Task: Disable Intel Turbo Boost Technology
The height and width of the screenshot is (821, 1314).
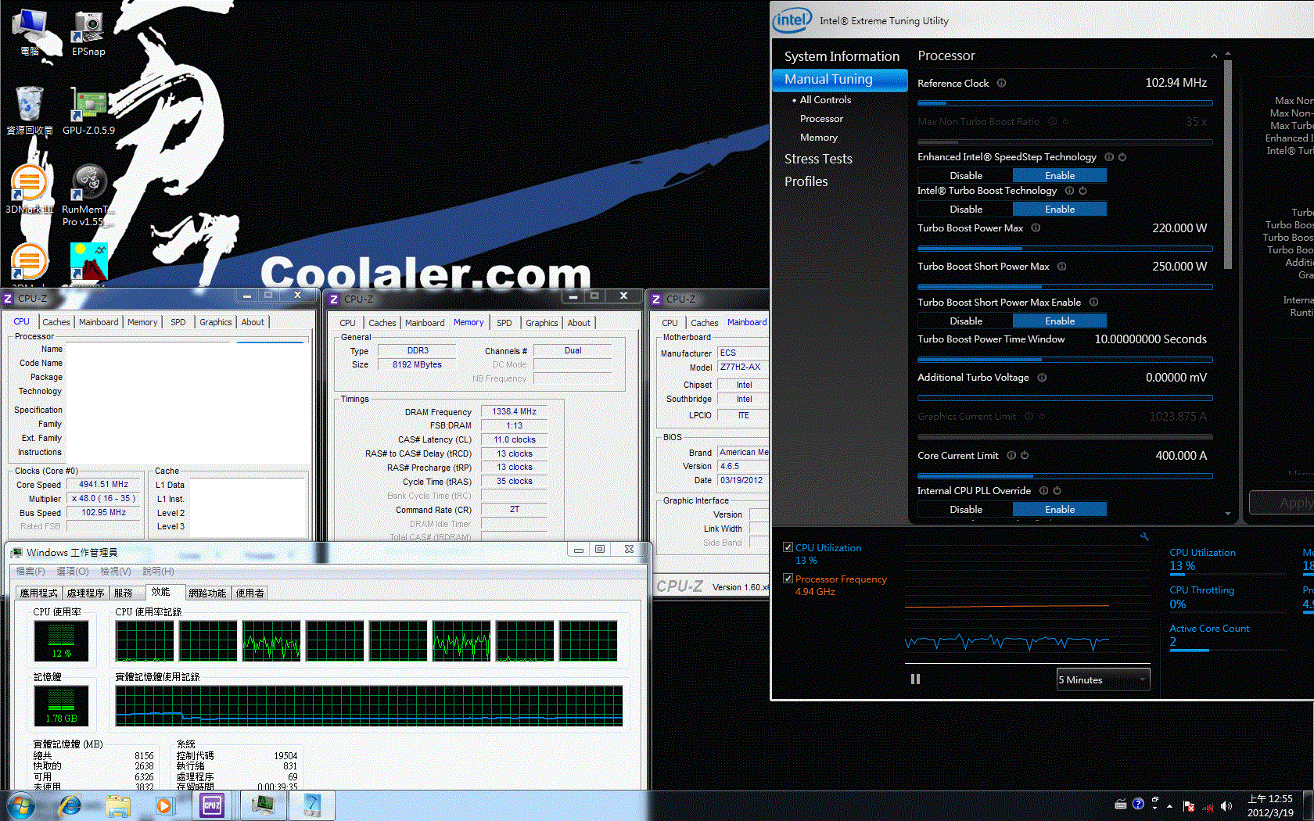Action: pos(966,210)
